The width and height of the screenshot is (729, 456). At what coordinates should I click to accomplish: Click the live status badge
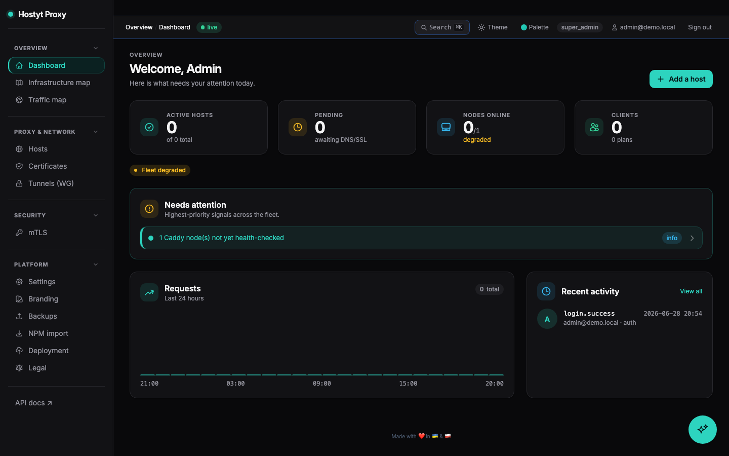coord(209,27)
